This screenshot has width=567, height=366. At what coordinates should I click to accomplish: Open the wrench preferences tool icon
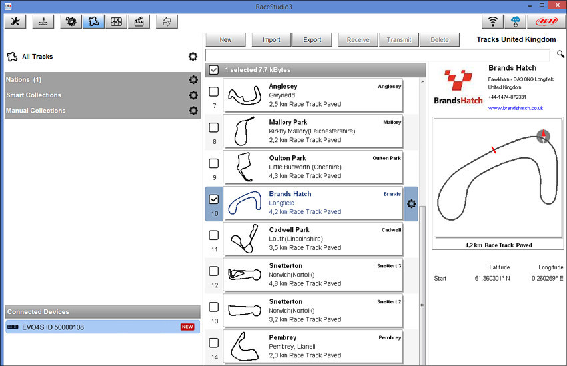tap(15, 22)
